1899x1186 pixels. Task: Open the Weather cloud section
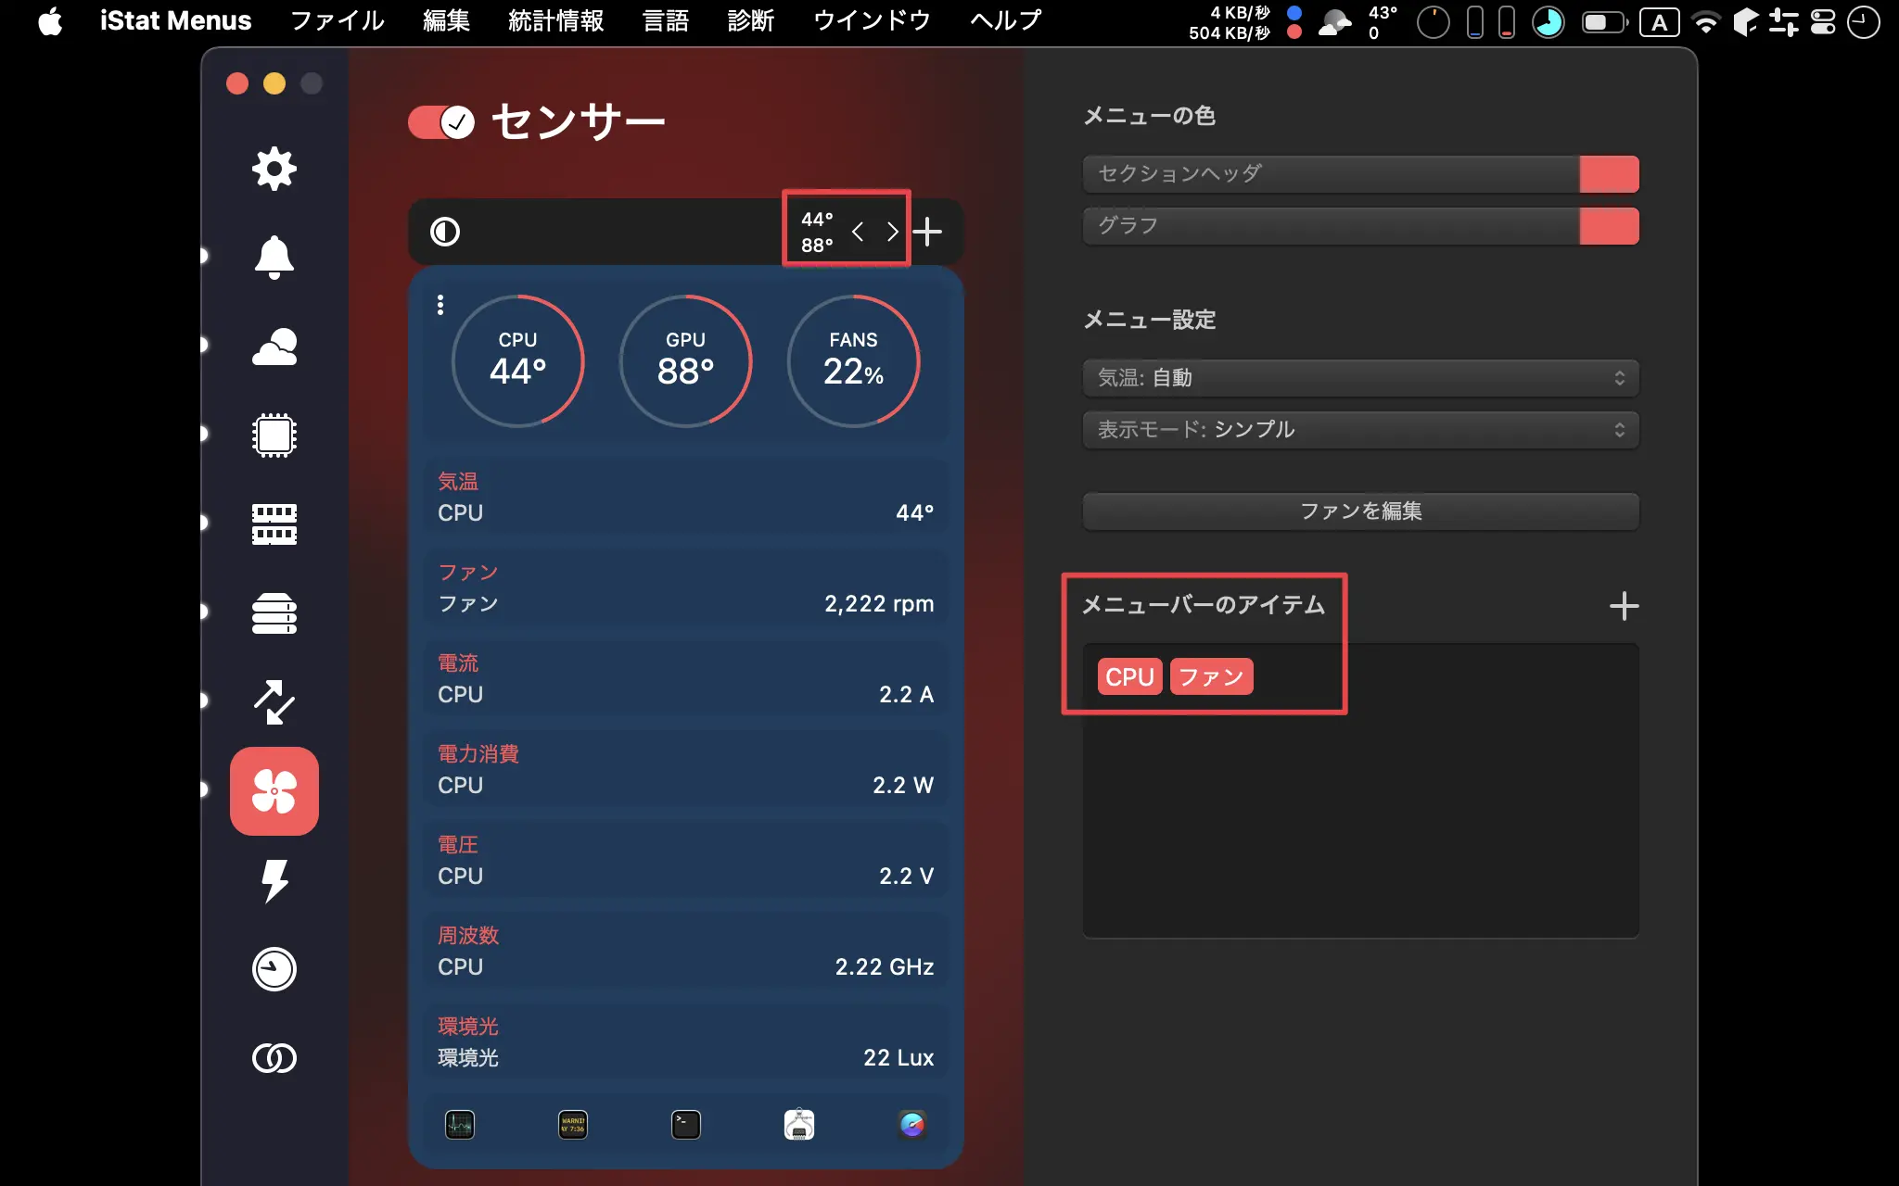click(x=274, y=347)
